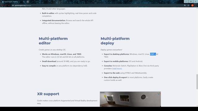Viewport: 198px width, 111px height.
Task: Minimize the browser window
Action: [x=186, y=1]
